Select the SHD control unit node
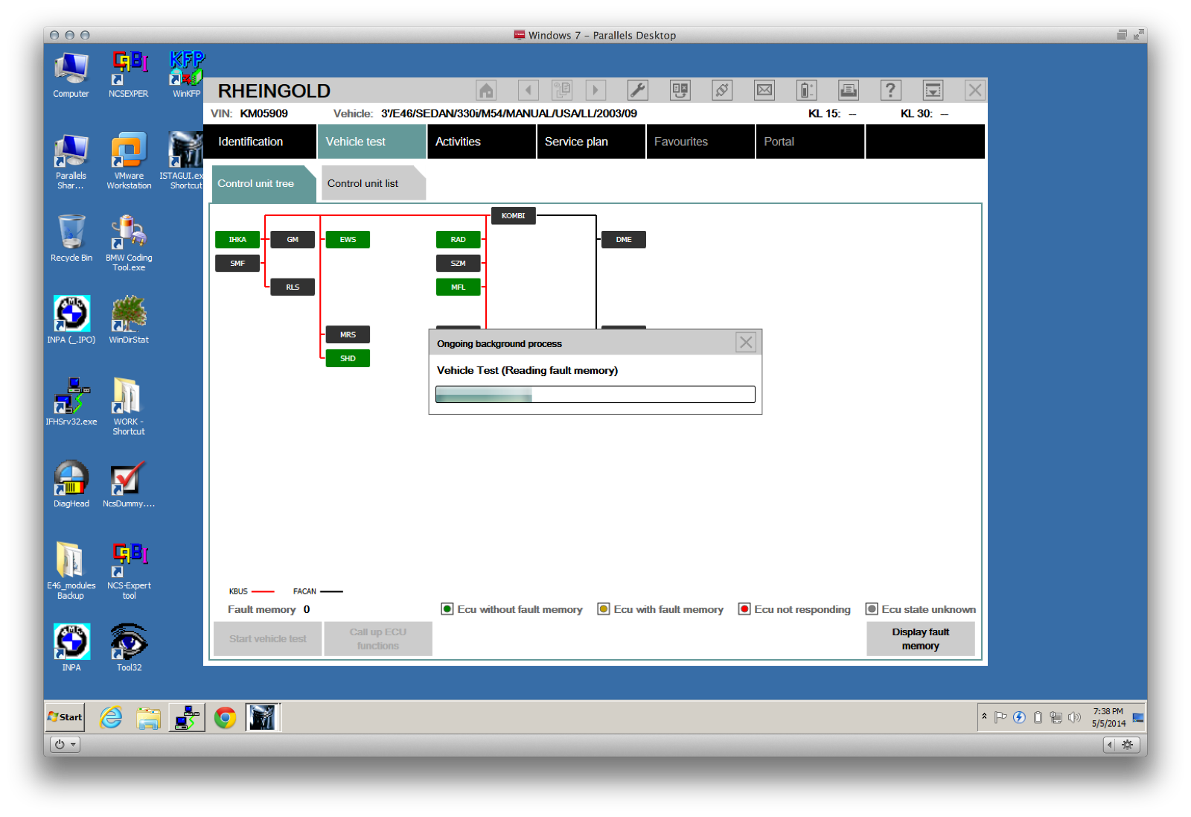The height and width of the screenshot is (817, 1191). click(x=348, y=359)
